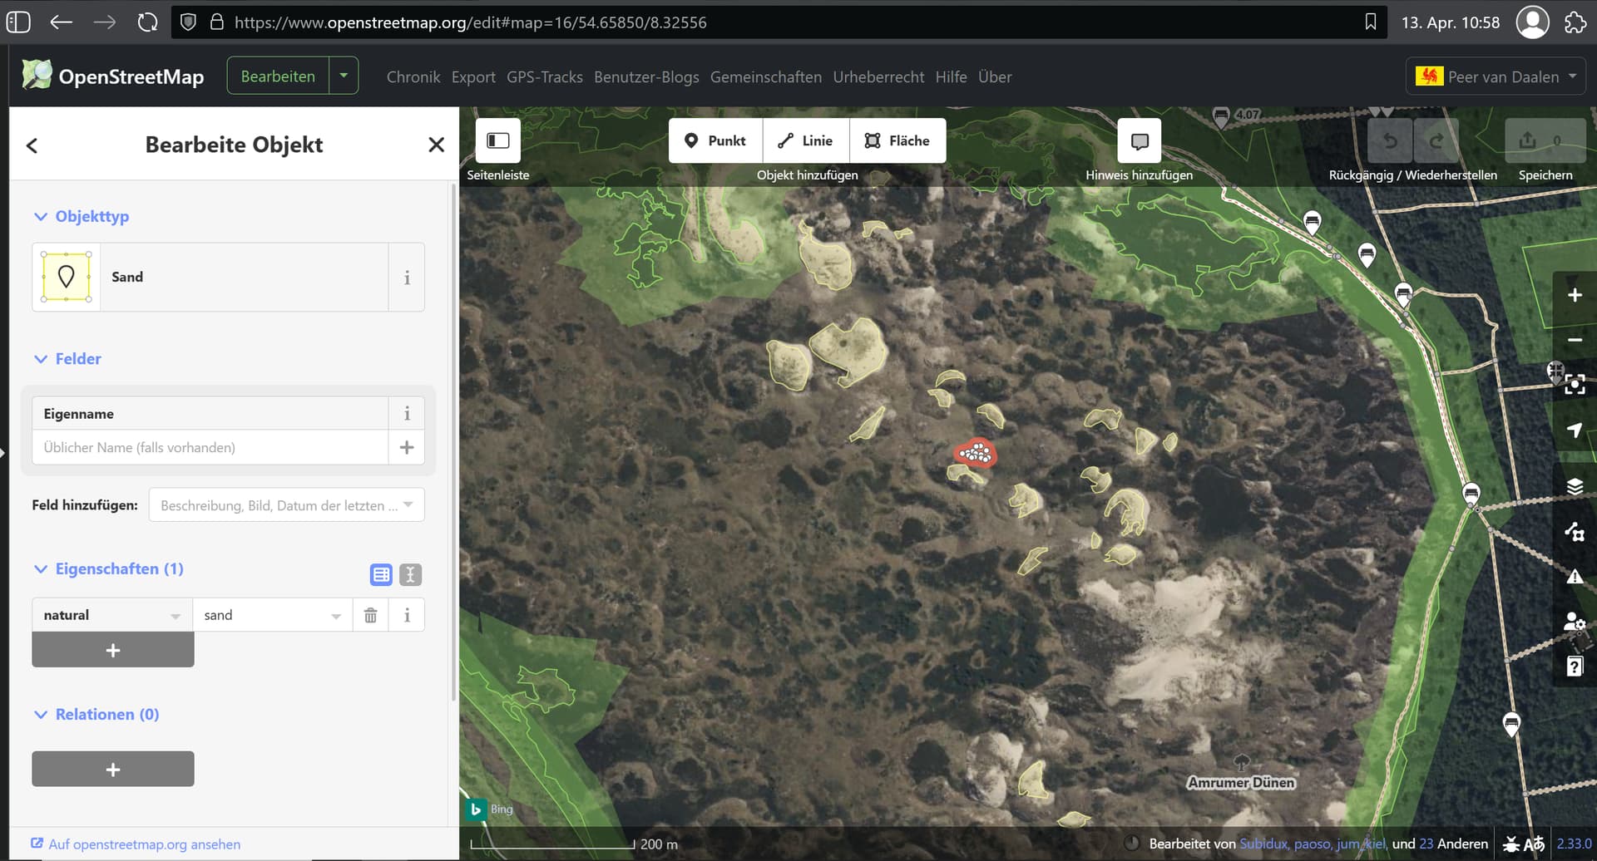Open the Export menu item
This screenshot has width=1597, height=861.
[473, 76]
